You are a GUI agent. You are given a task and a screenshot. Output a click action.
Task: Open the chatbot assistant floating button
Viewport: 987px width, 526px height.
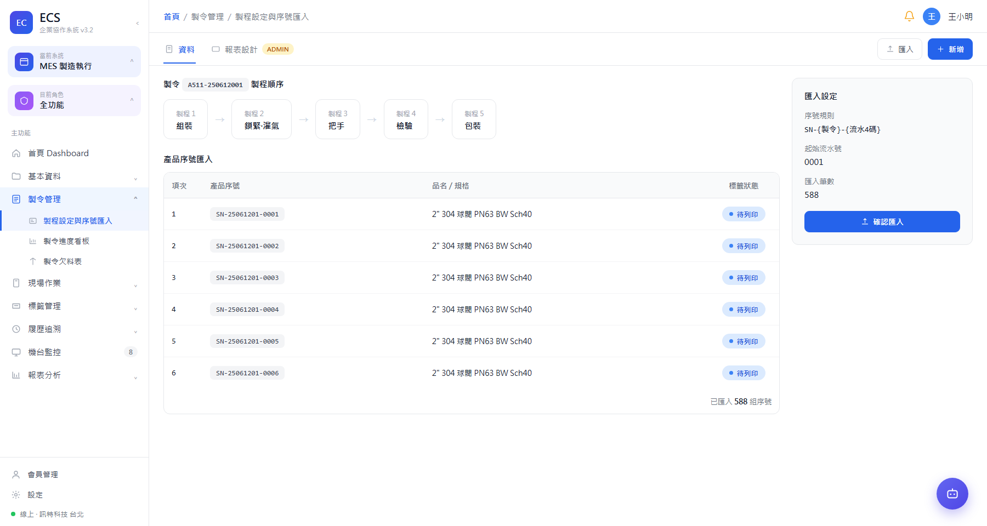click(x=952, y=494)
